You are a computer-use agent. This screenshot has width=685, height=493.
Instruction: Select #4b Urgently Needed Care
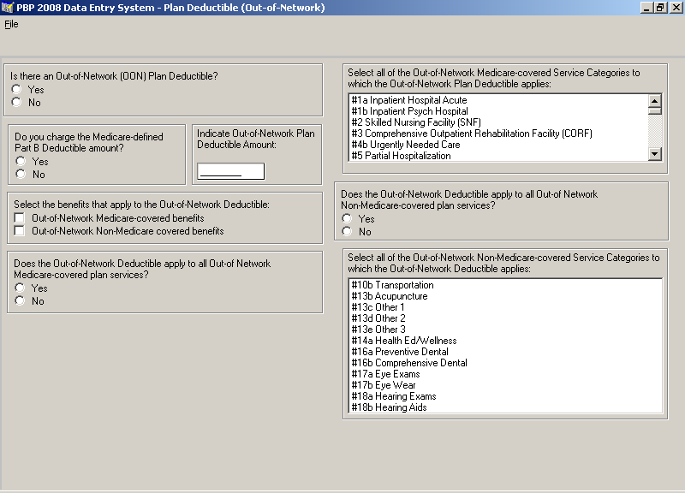click(498, 145)
